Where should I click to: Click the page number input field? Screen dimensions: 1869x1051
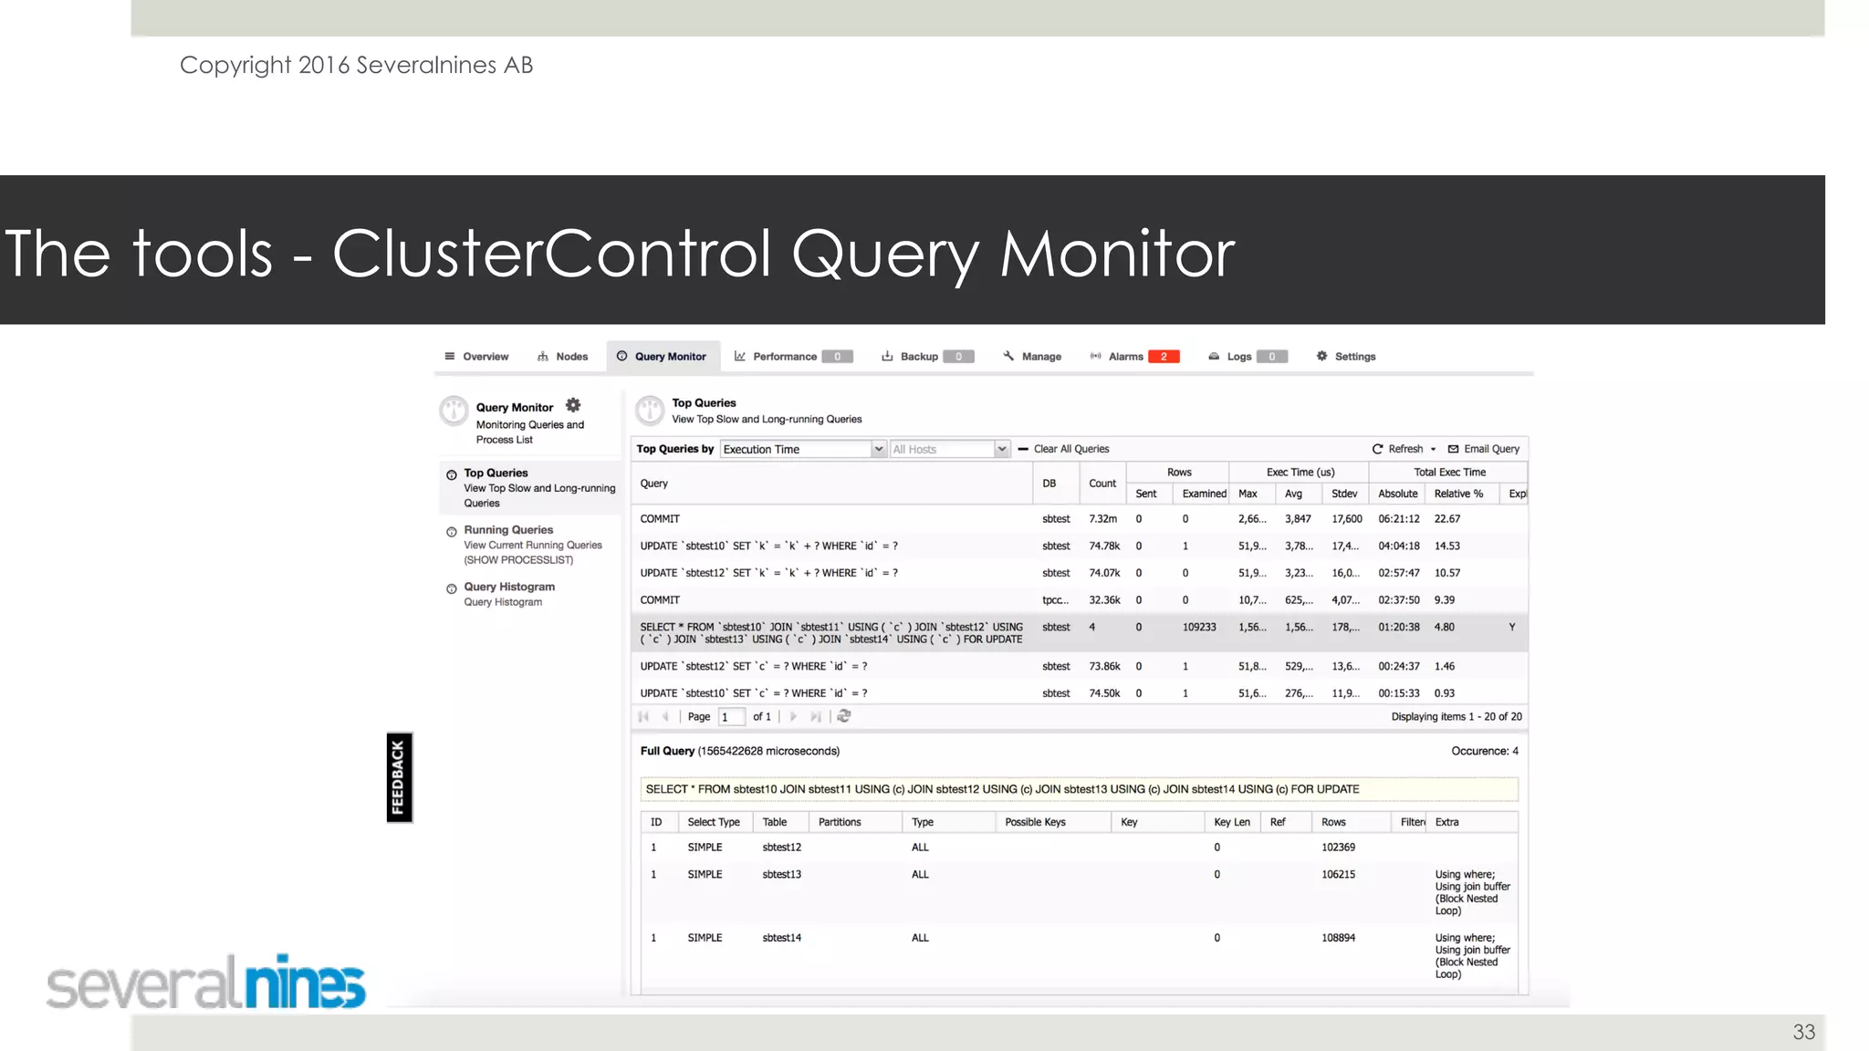click(732, 717)
